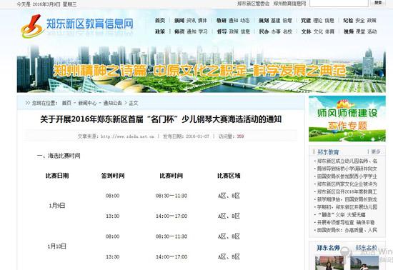Go to 首页 in the breadcrumb
393x270 pixels.
(66, 103)
